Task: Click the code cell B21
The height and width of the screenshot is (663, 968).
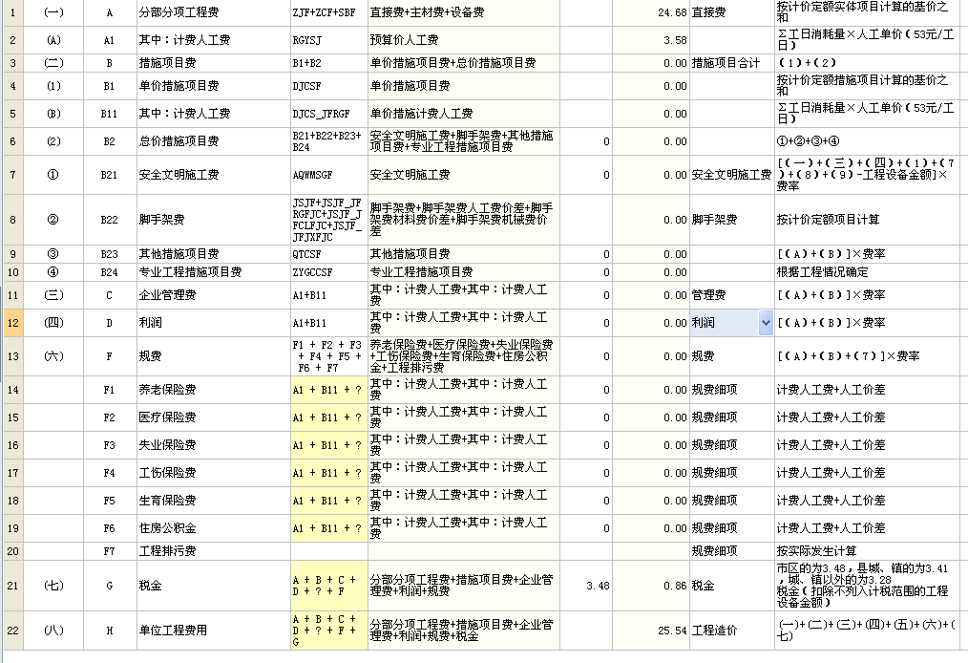Action: (x=109, y=175)
